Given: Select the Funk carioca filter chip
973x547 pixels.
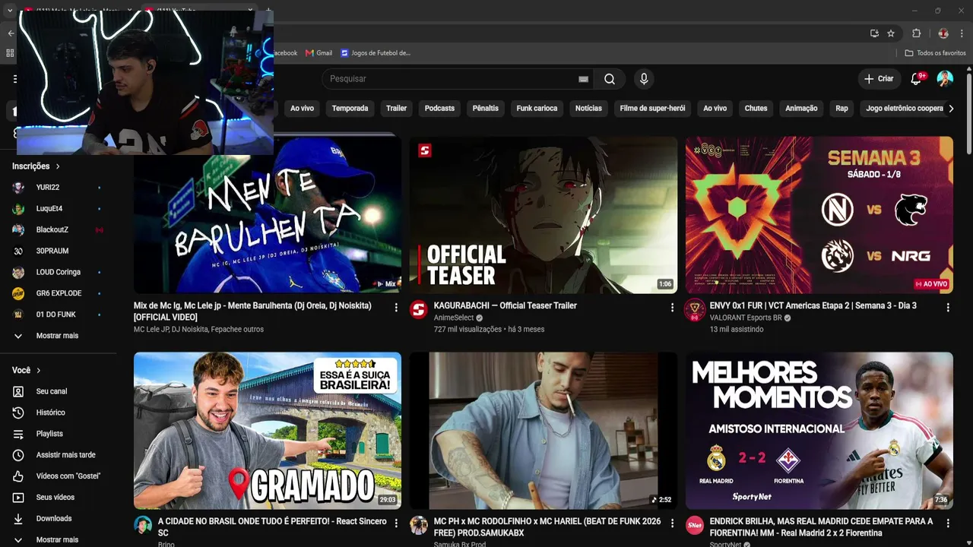Looking at the screenshot, I should click(x=537, y=109).
